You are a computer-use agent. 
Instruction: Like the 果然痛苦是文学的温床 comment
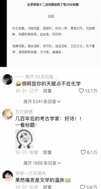83,187
